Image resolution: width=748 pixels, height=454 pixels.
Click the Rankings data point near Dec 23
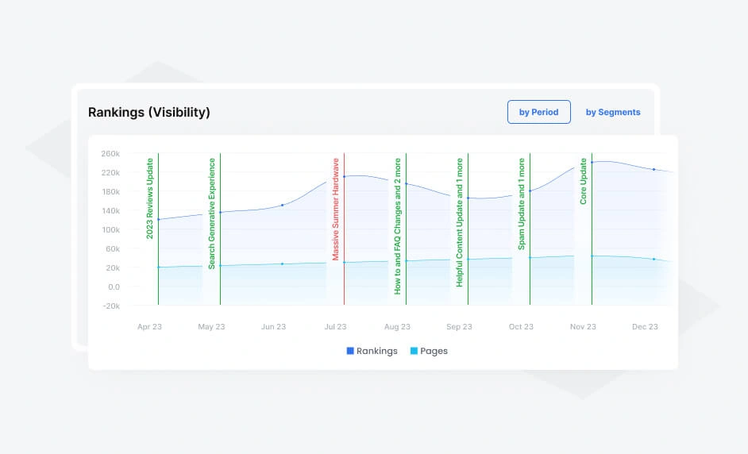coord(654,169)
